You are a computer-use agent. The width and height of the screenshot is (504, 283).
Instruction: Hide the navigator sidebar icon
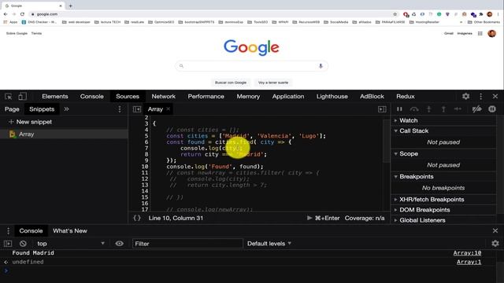[137, 109]
